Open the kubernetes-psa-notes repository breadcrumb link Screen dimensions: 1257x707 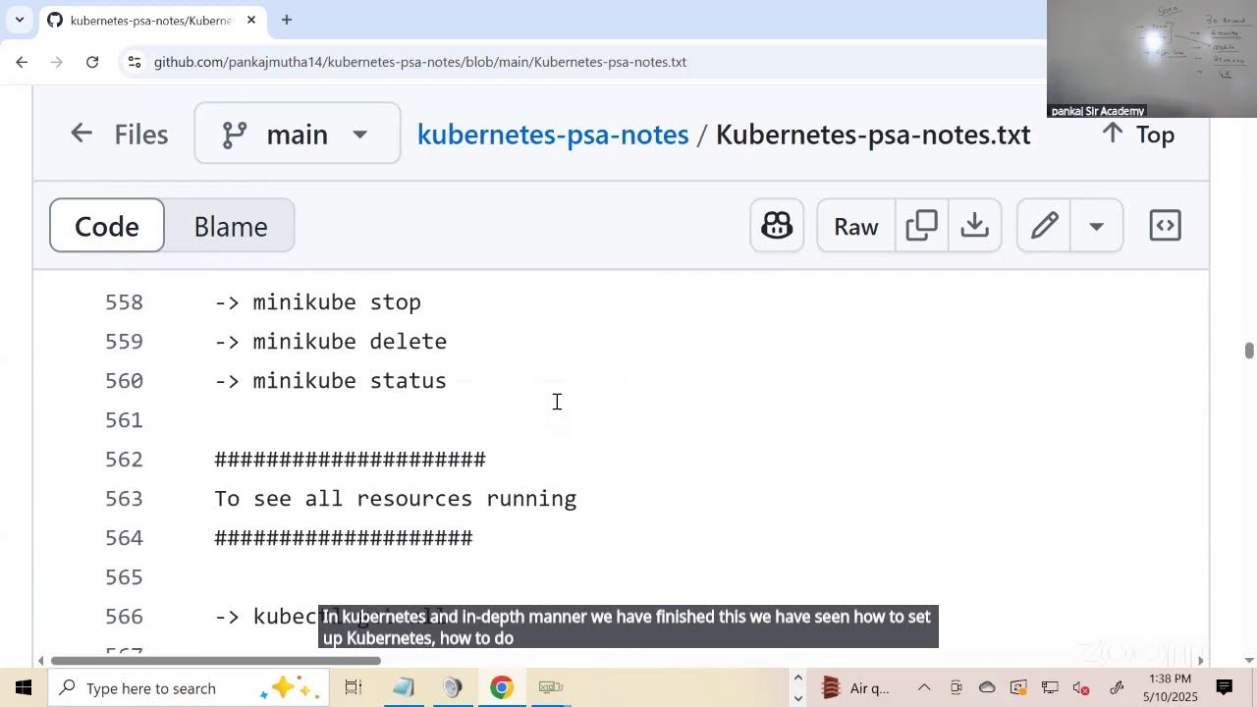coord(553,135)
